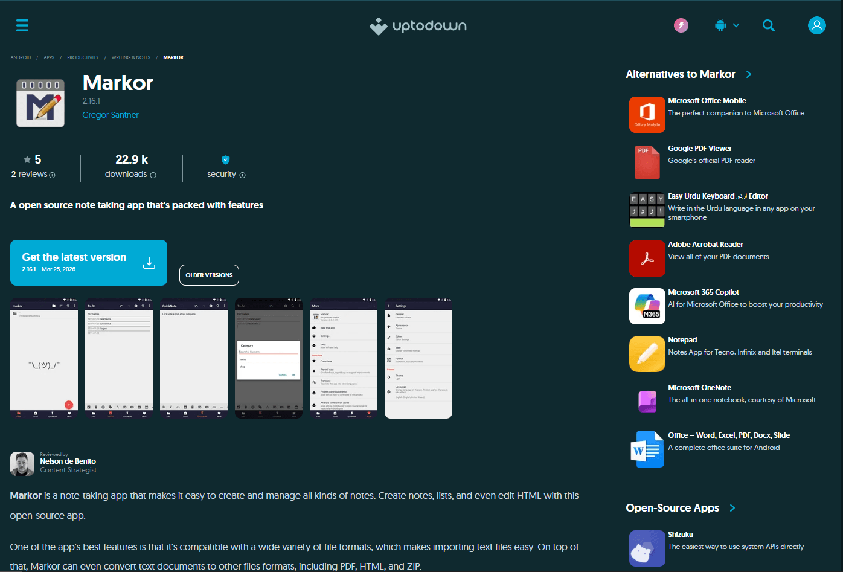This screenshot has height=572, width=843.
Task: Open Nelson de Benito's profile name
Action: [68, 461]
